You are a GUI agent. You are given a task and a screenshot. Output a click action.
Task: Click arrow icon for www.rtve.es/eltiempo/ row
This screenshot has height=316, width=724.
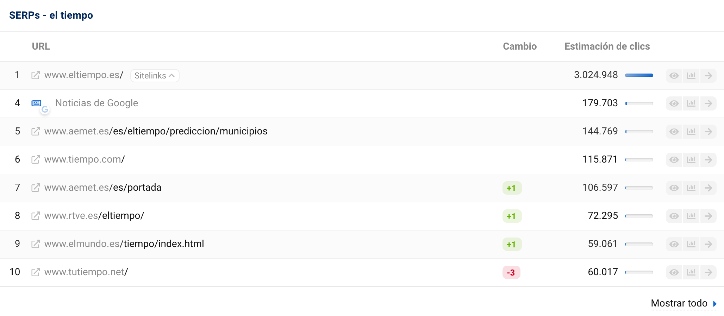(708, 216)
